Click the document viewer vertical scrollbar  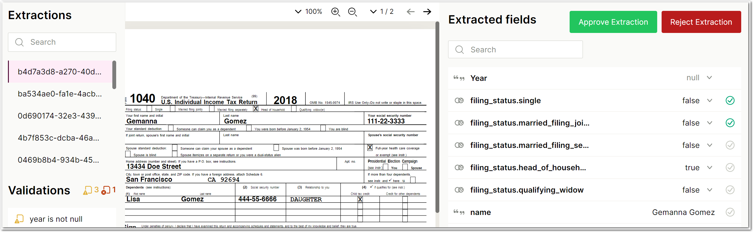(437, 117)
